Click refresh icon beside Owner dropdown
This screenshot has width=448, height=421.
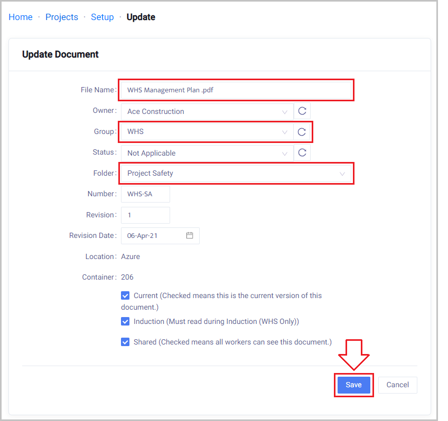[302, 111]
